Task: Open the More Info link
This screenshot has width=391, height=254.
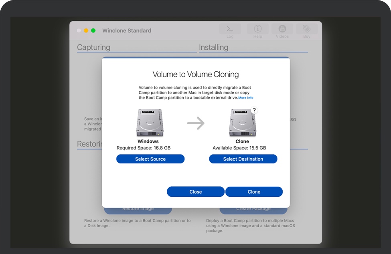Action: (245, 98)
